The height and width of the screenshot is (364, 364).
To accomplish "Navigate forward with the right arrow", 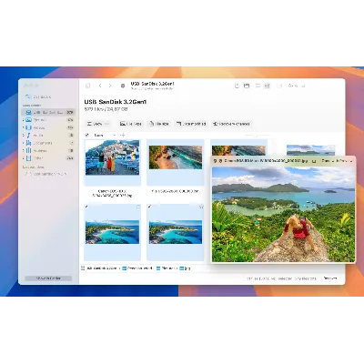I will 110,86.
